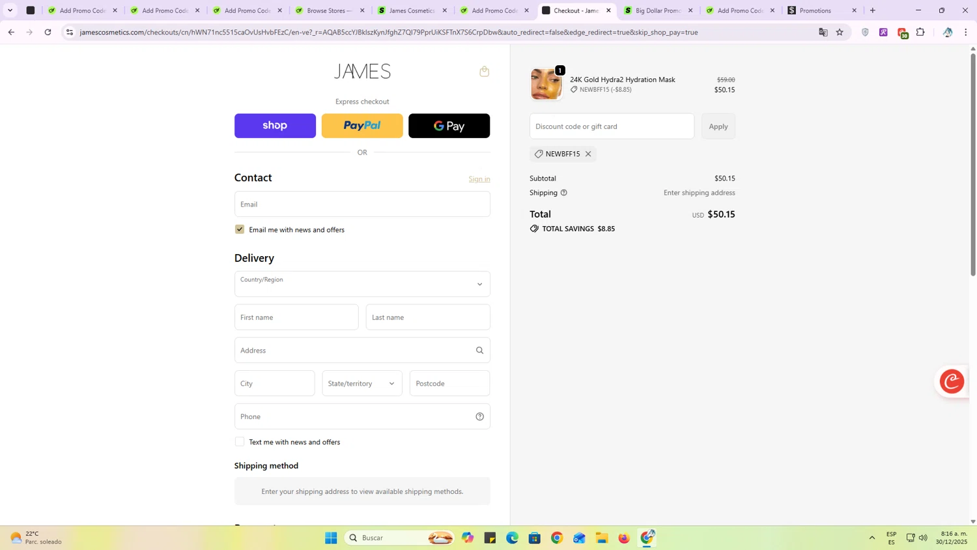Click the page vertical scrollbar
This screenshot has height=550, width=977.
tap(973, 165)
